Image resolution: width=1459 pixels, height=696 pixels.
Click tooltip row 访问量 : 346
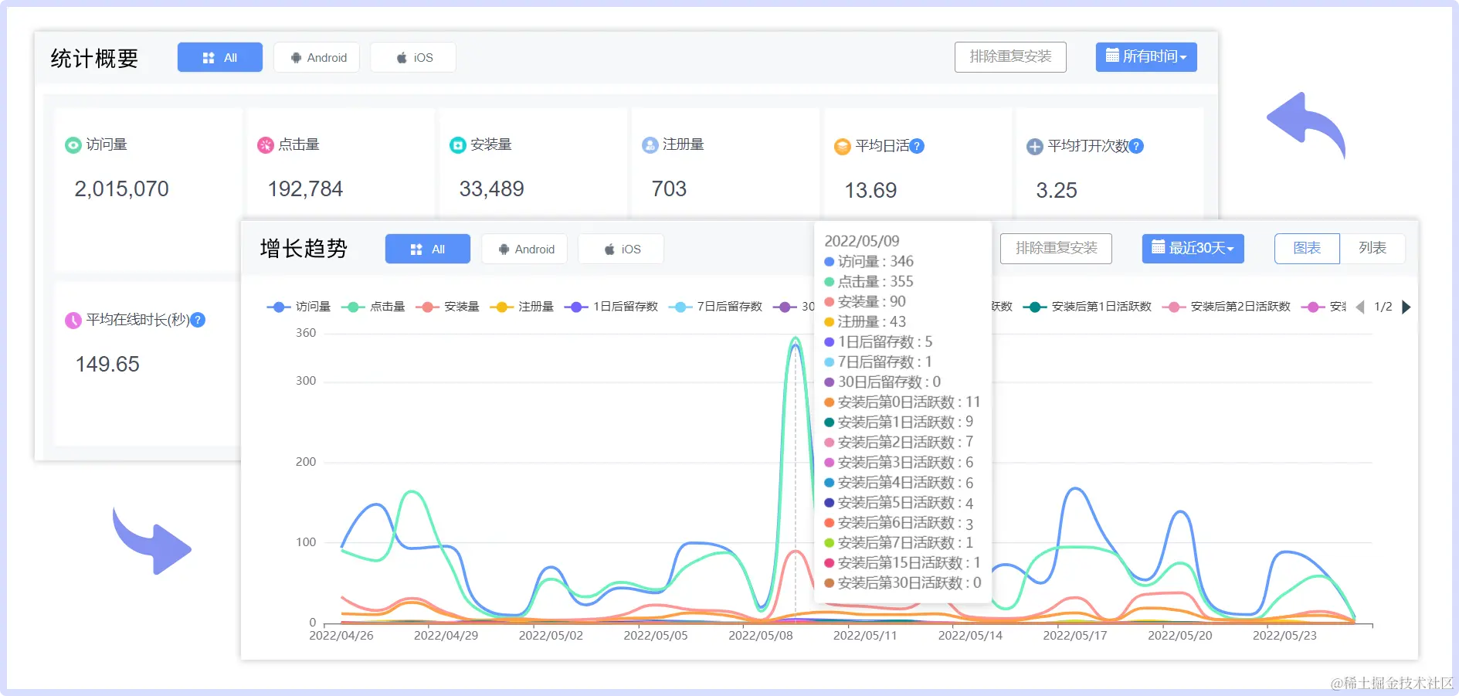[869, 261]
